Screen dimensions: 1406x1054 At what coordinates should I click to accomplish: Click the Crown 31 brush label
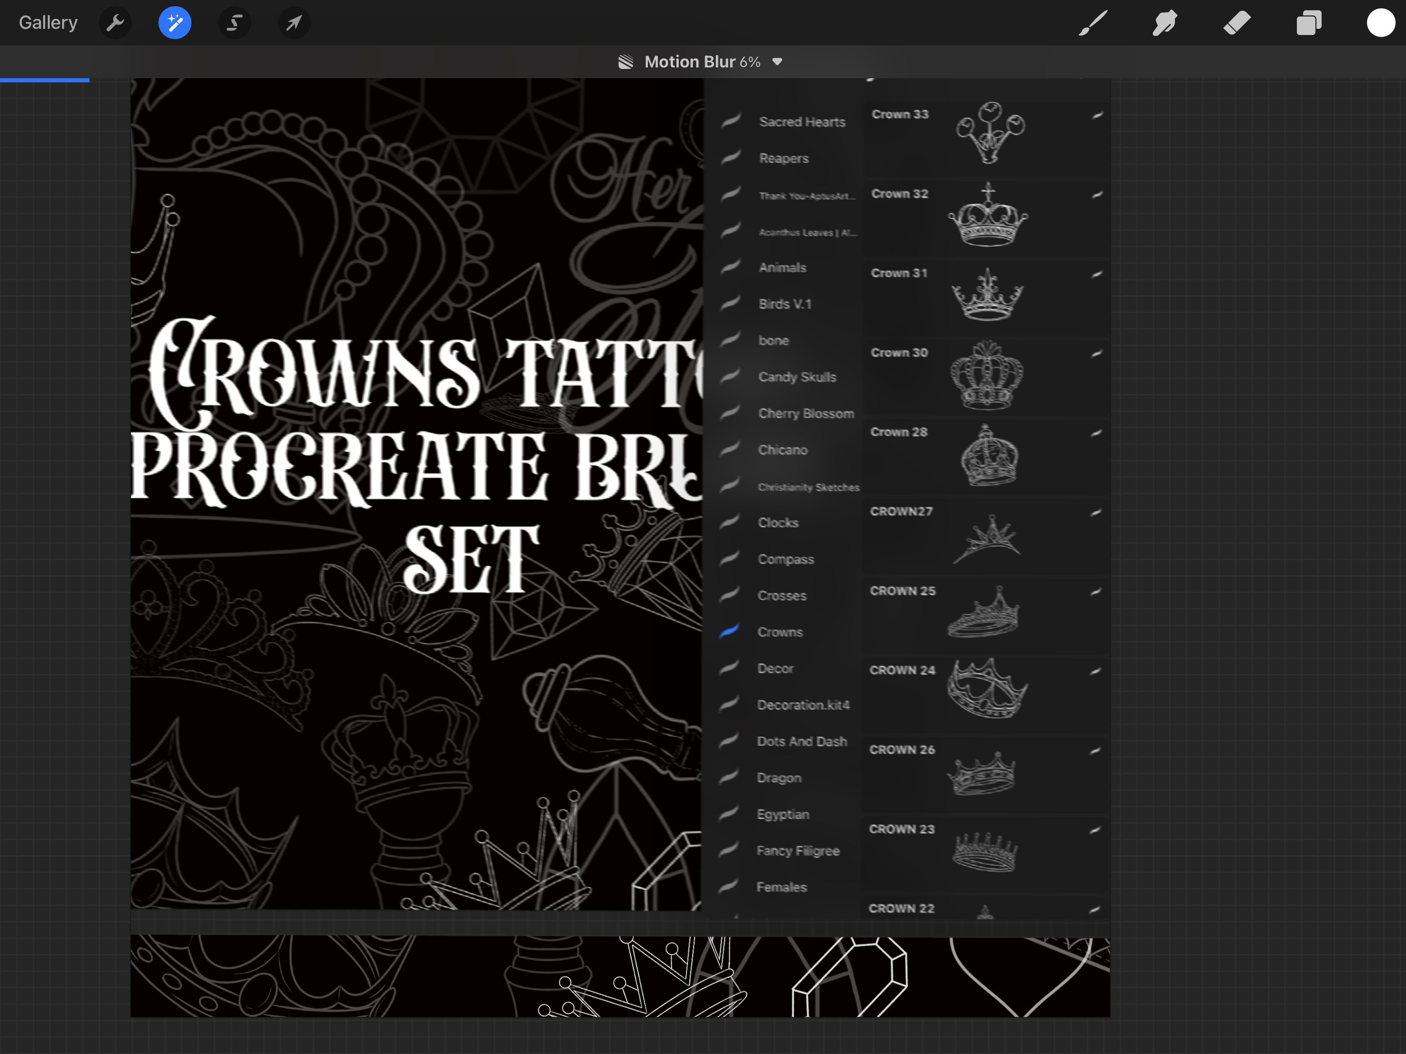(899, 273)
